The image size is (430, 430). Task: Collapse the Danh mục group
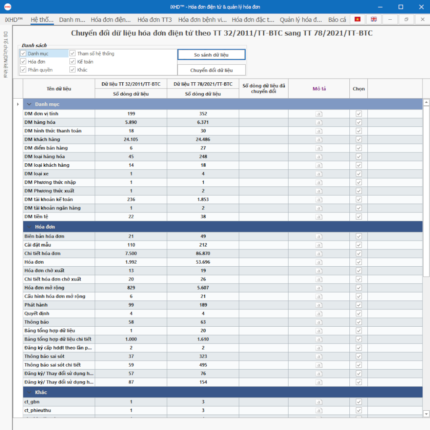[x=29, y=104]
